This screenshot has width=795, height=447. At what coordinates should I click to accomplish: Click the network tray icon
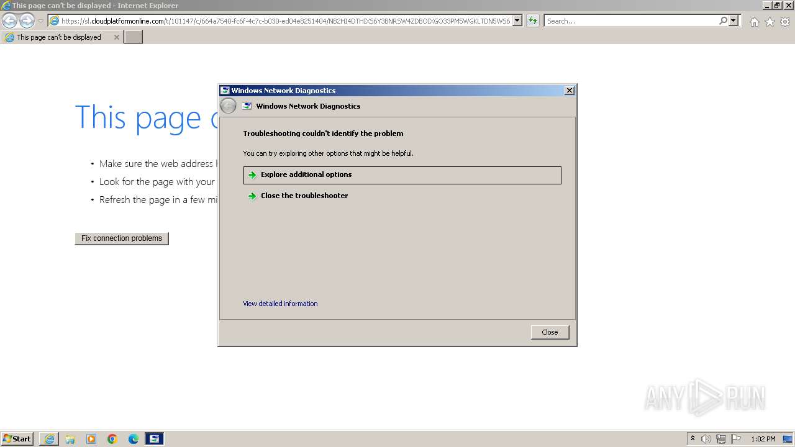(721, 439)
